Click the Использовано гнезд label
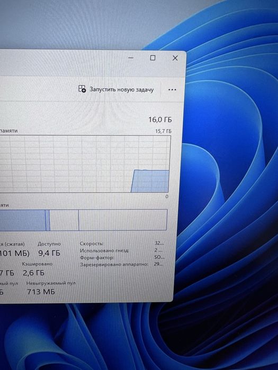This screenshot has width=278, height=370. tap(104, 251)
